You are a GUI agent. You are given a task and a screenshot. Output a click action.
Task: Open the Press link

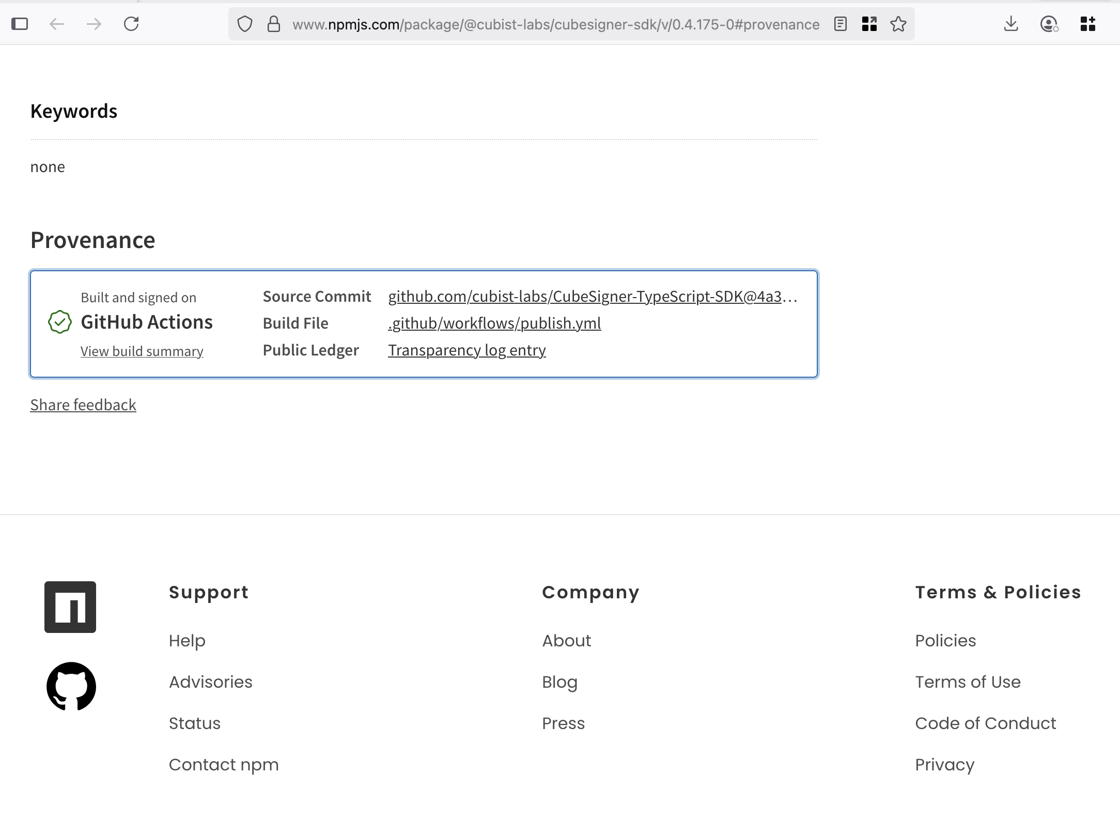[564, 723]
